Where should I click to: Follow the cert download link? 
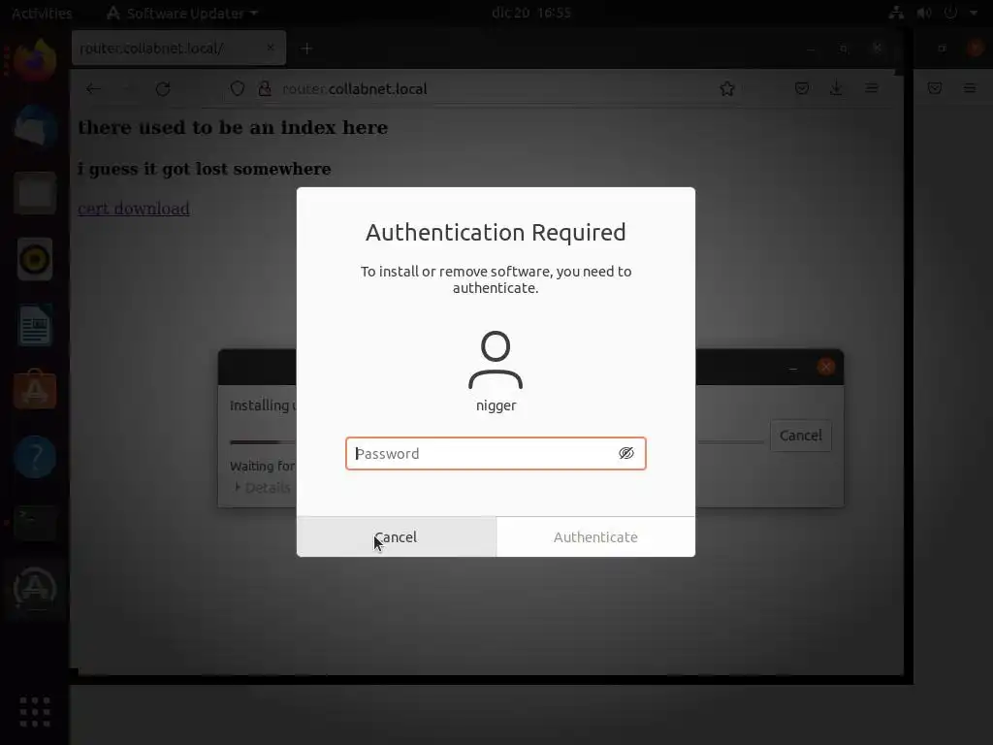[x=134, y=209]
